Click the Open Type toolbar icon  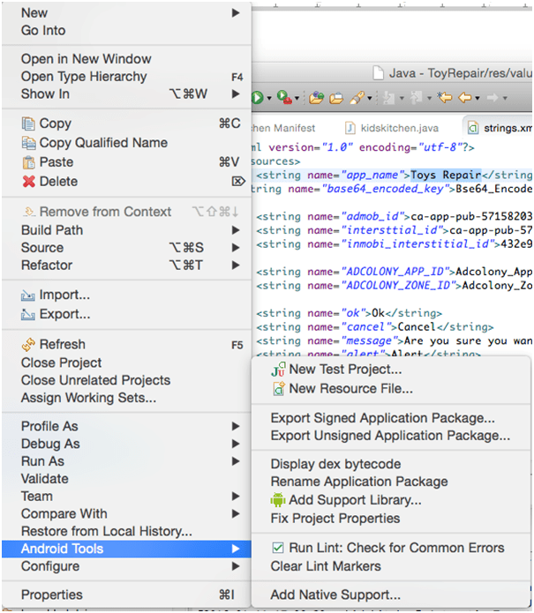(315, 98)
